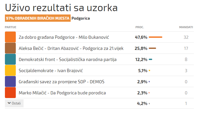Screen dimensions: 199x113
Task: Click the PARTIJE column header
Action: pos(11,27)
